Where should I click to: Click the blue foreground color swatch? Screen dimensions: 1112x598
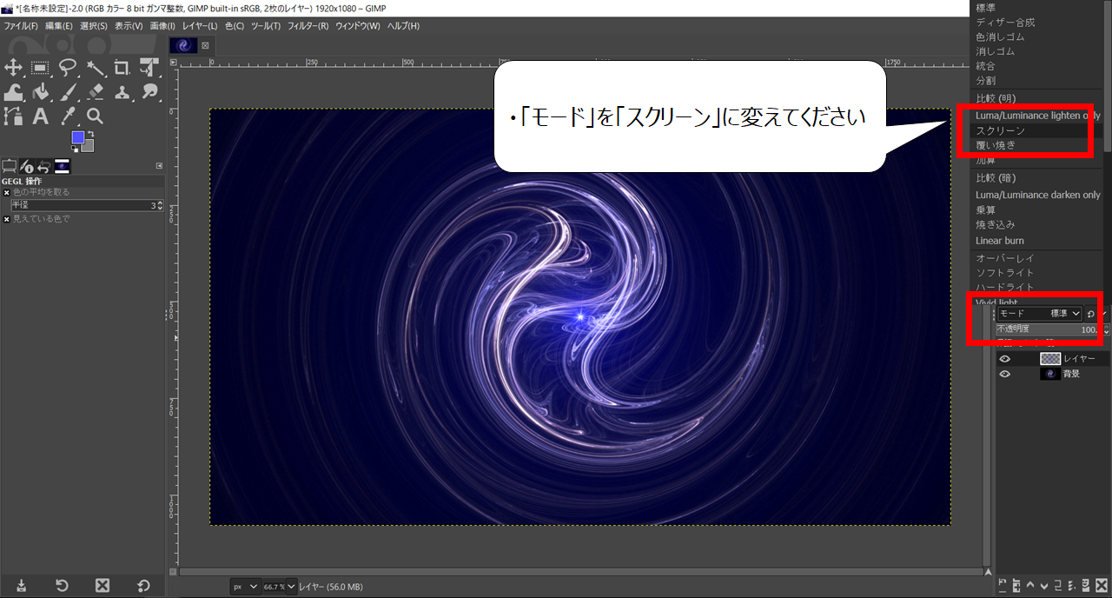[x=77, y=137]
